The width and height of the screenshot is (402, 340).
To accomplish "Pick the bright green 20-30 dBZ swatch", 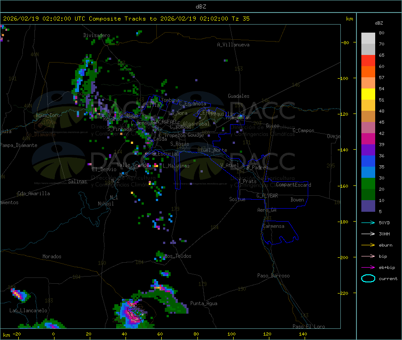I will (x=368, y=183).
